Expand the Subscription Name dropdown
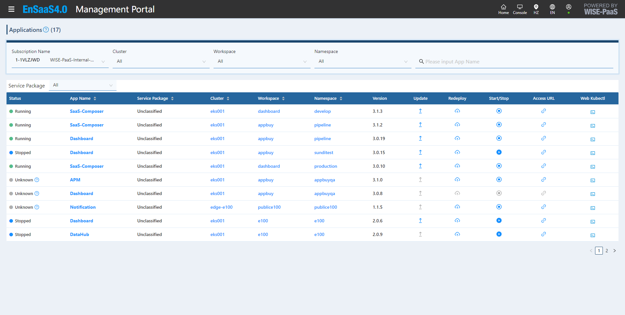Screen dimensions: 625x315 click(x=60, y=61)
